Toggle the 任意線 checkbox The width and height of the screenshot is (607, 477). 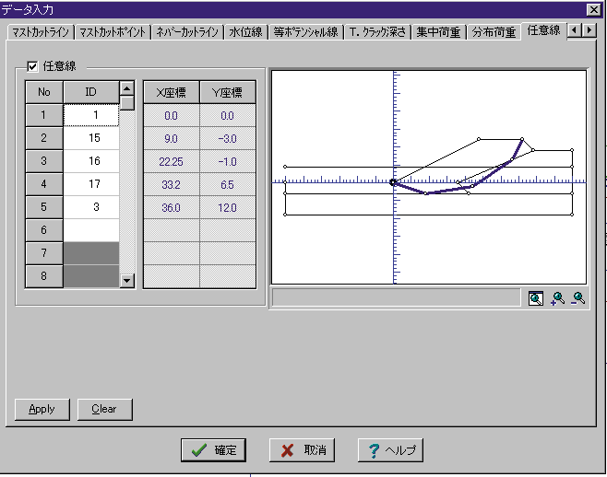pos(33,66)
